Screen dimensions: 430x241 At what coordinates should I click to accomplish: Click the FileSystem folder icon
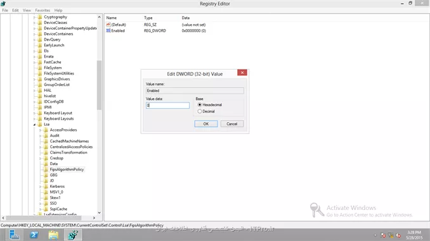pos(40,68)
